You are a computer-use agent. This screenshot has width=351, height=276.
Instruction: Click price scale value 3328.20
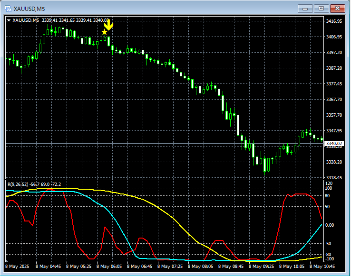[334, 162]
